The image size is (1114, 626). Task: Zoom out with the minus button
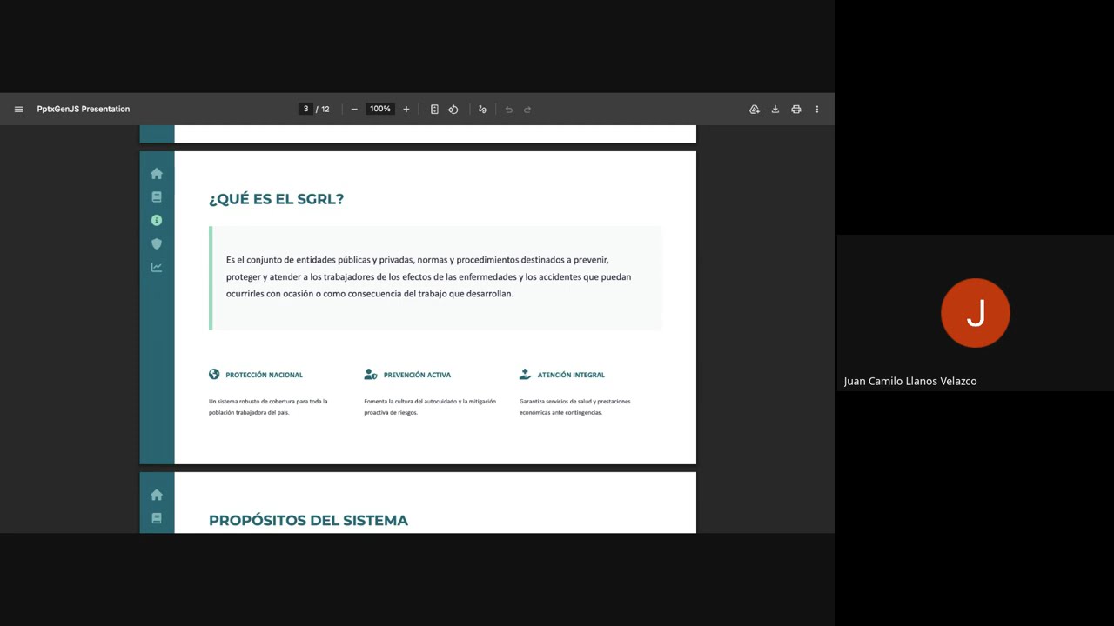point(354,110)
